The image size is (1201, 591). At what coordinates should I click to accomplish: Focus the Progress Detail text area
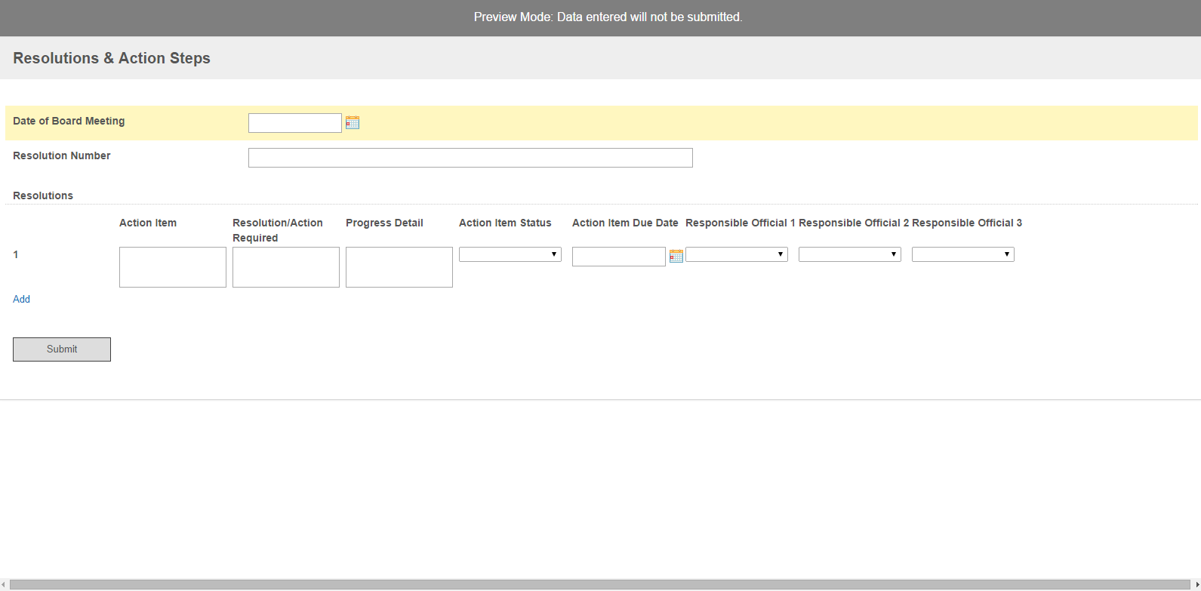(x=399, y=267)
